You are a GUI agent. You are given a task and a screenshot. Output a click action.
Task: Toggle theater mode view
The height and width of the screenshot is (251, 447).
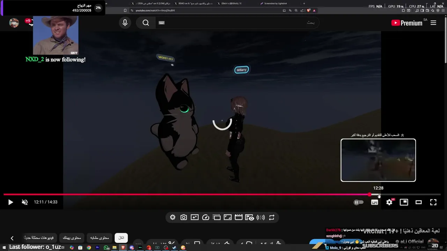pyautogui.click(x=419, y=202)
